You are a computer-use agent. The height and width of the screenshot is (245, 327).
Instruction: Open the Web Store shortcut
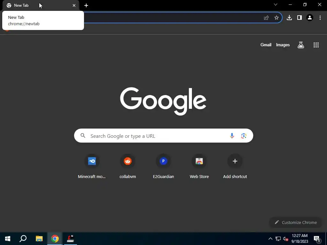click(x=199, y=167)
